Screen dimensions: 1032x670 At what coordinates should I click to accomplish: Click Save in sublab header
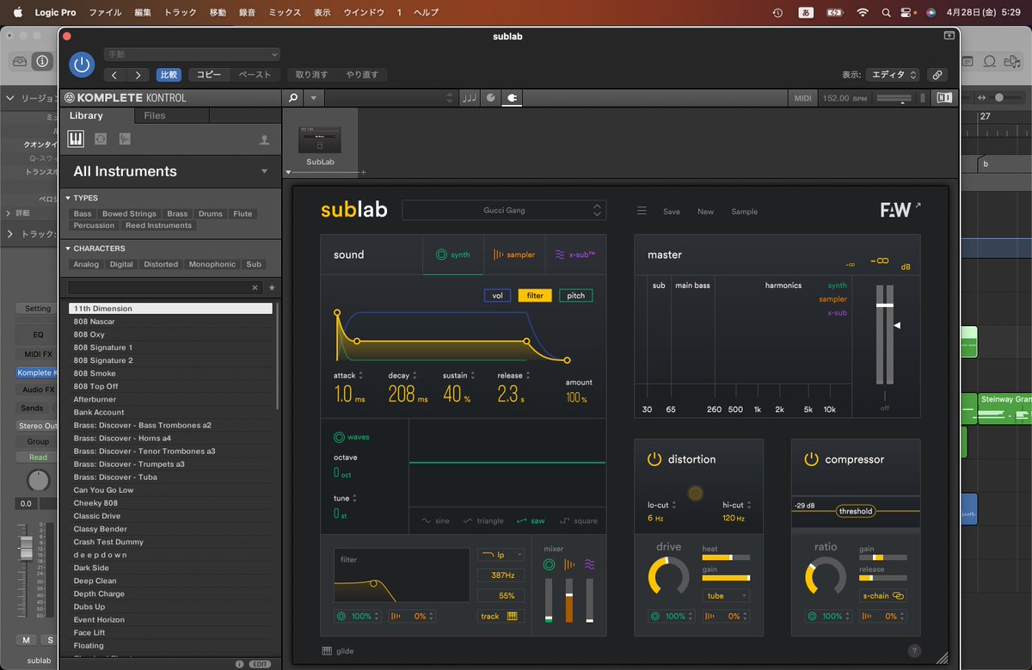[x=672, y=212]
